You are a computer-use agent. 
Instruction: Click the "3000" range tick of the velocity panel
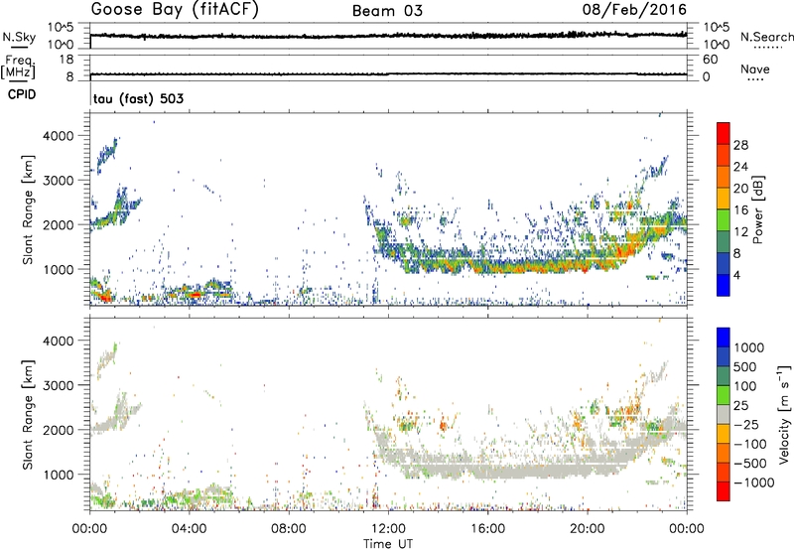tap(59, 385)
